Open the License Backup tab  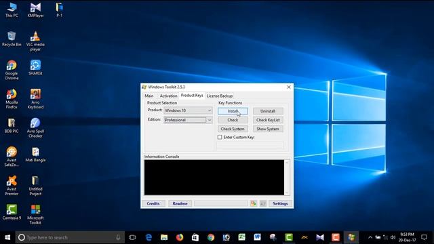(x=220, y=96)
